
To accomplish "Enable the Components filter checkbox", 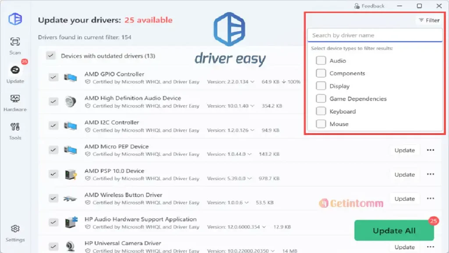I will click(x=321, y=73).
